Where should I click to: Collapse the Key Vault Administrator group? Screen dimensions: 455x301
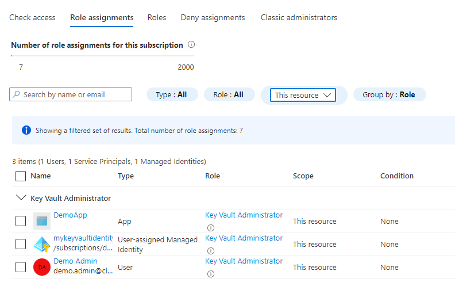[x=21, y=198]
